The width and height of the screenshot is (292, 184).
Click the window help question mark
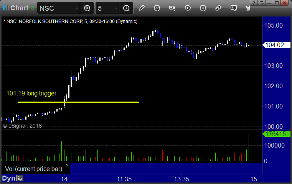point(254,3)
